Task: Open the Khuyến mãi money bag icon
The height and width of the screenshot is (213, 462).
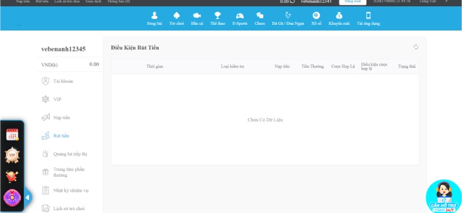Action: coord(339,16)
